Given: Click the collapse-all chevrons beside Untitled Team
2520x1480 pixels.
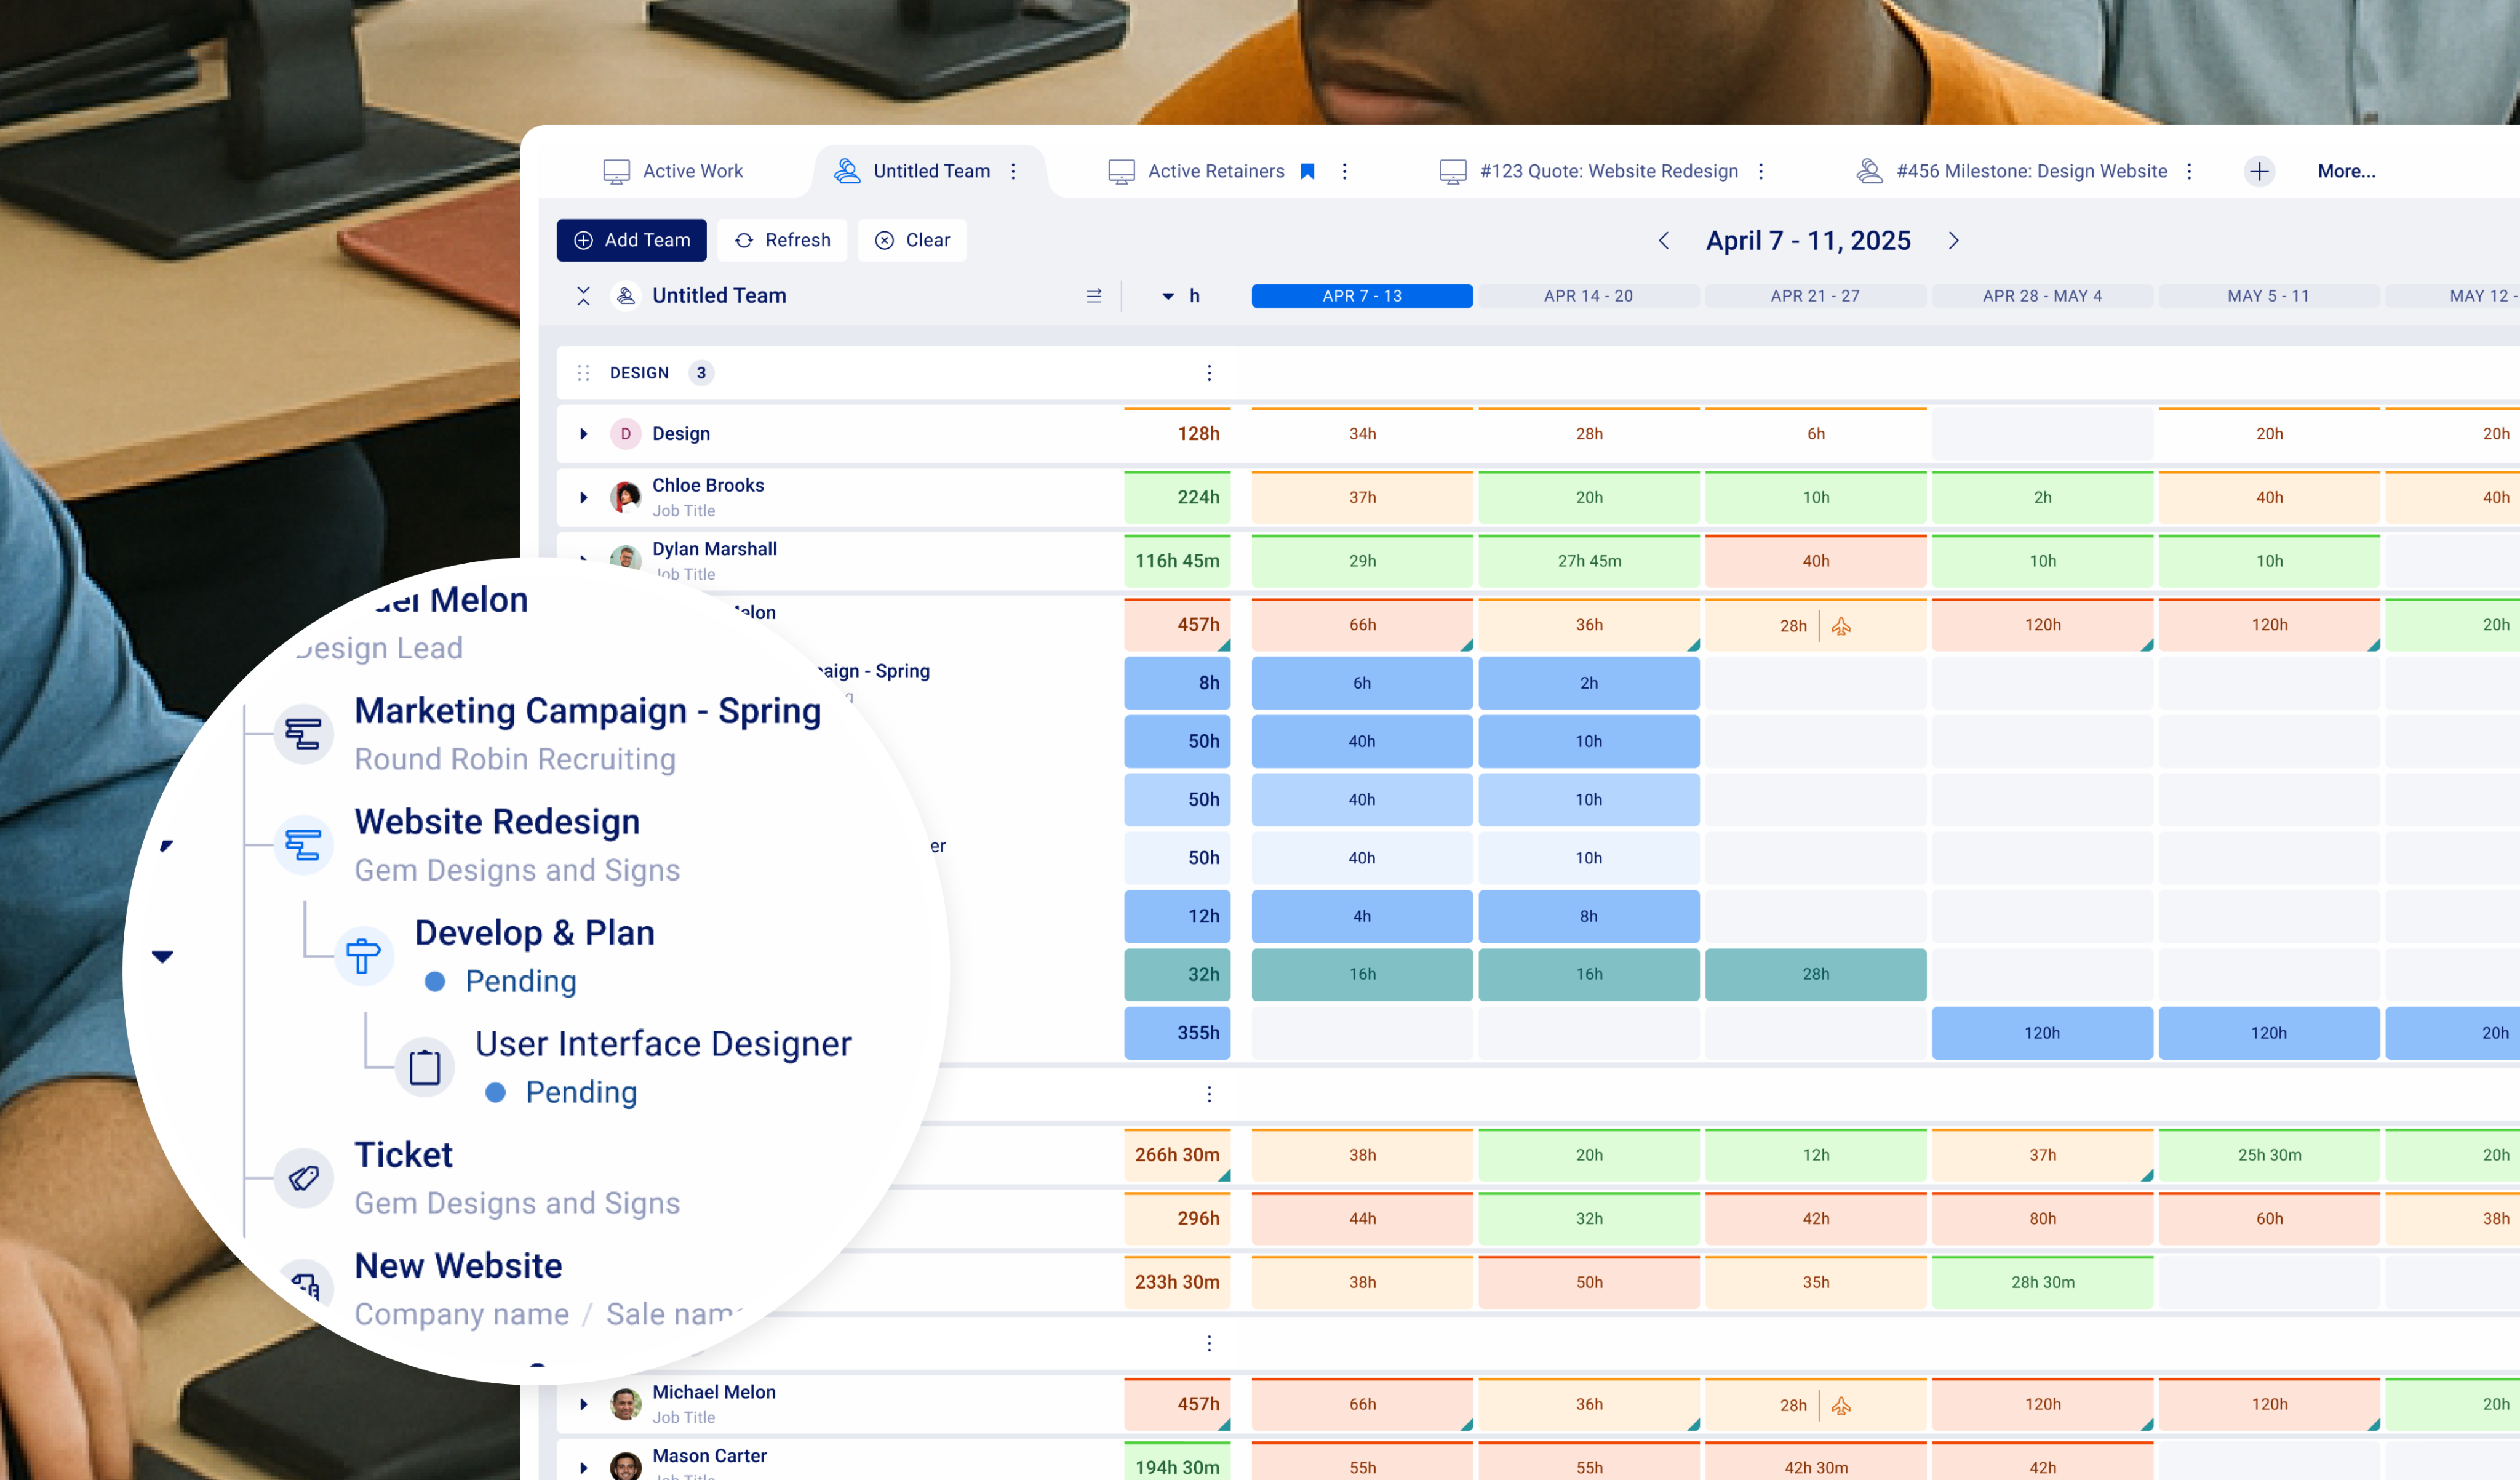Looking at the screenshot, I should (584, 296).
